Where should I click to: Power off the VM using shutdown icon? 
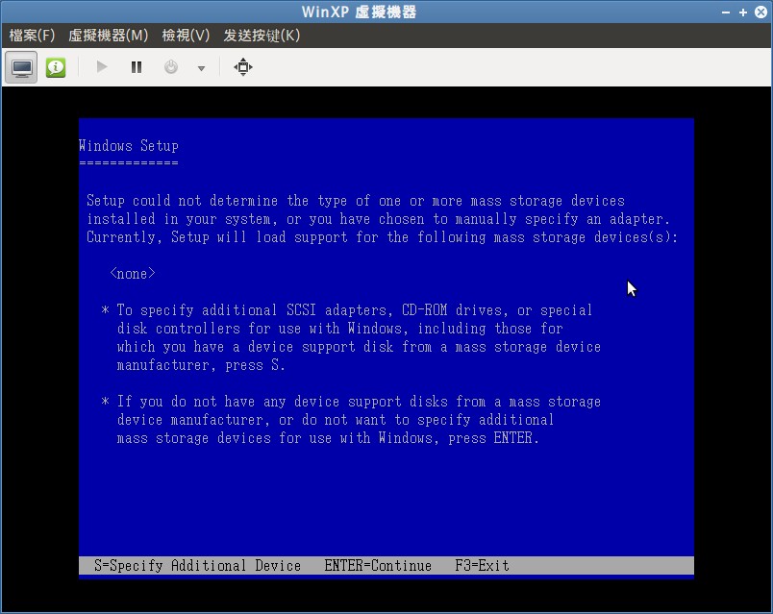click(173, 66)
